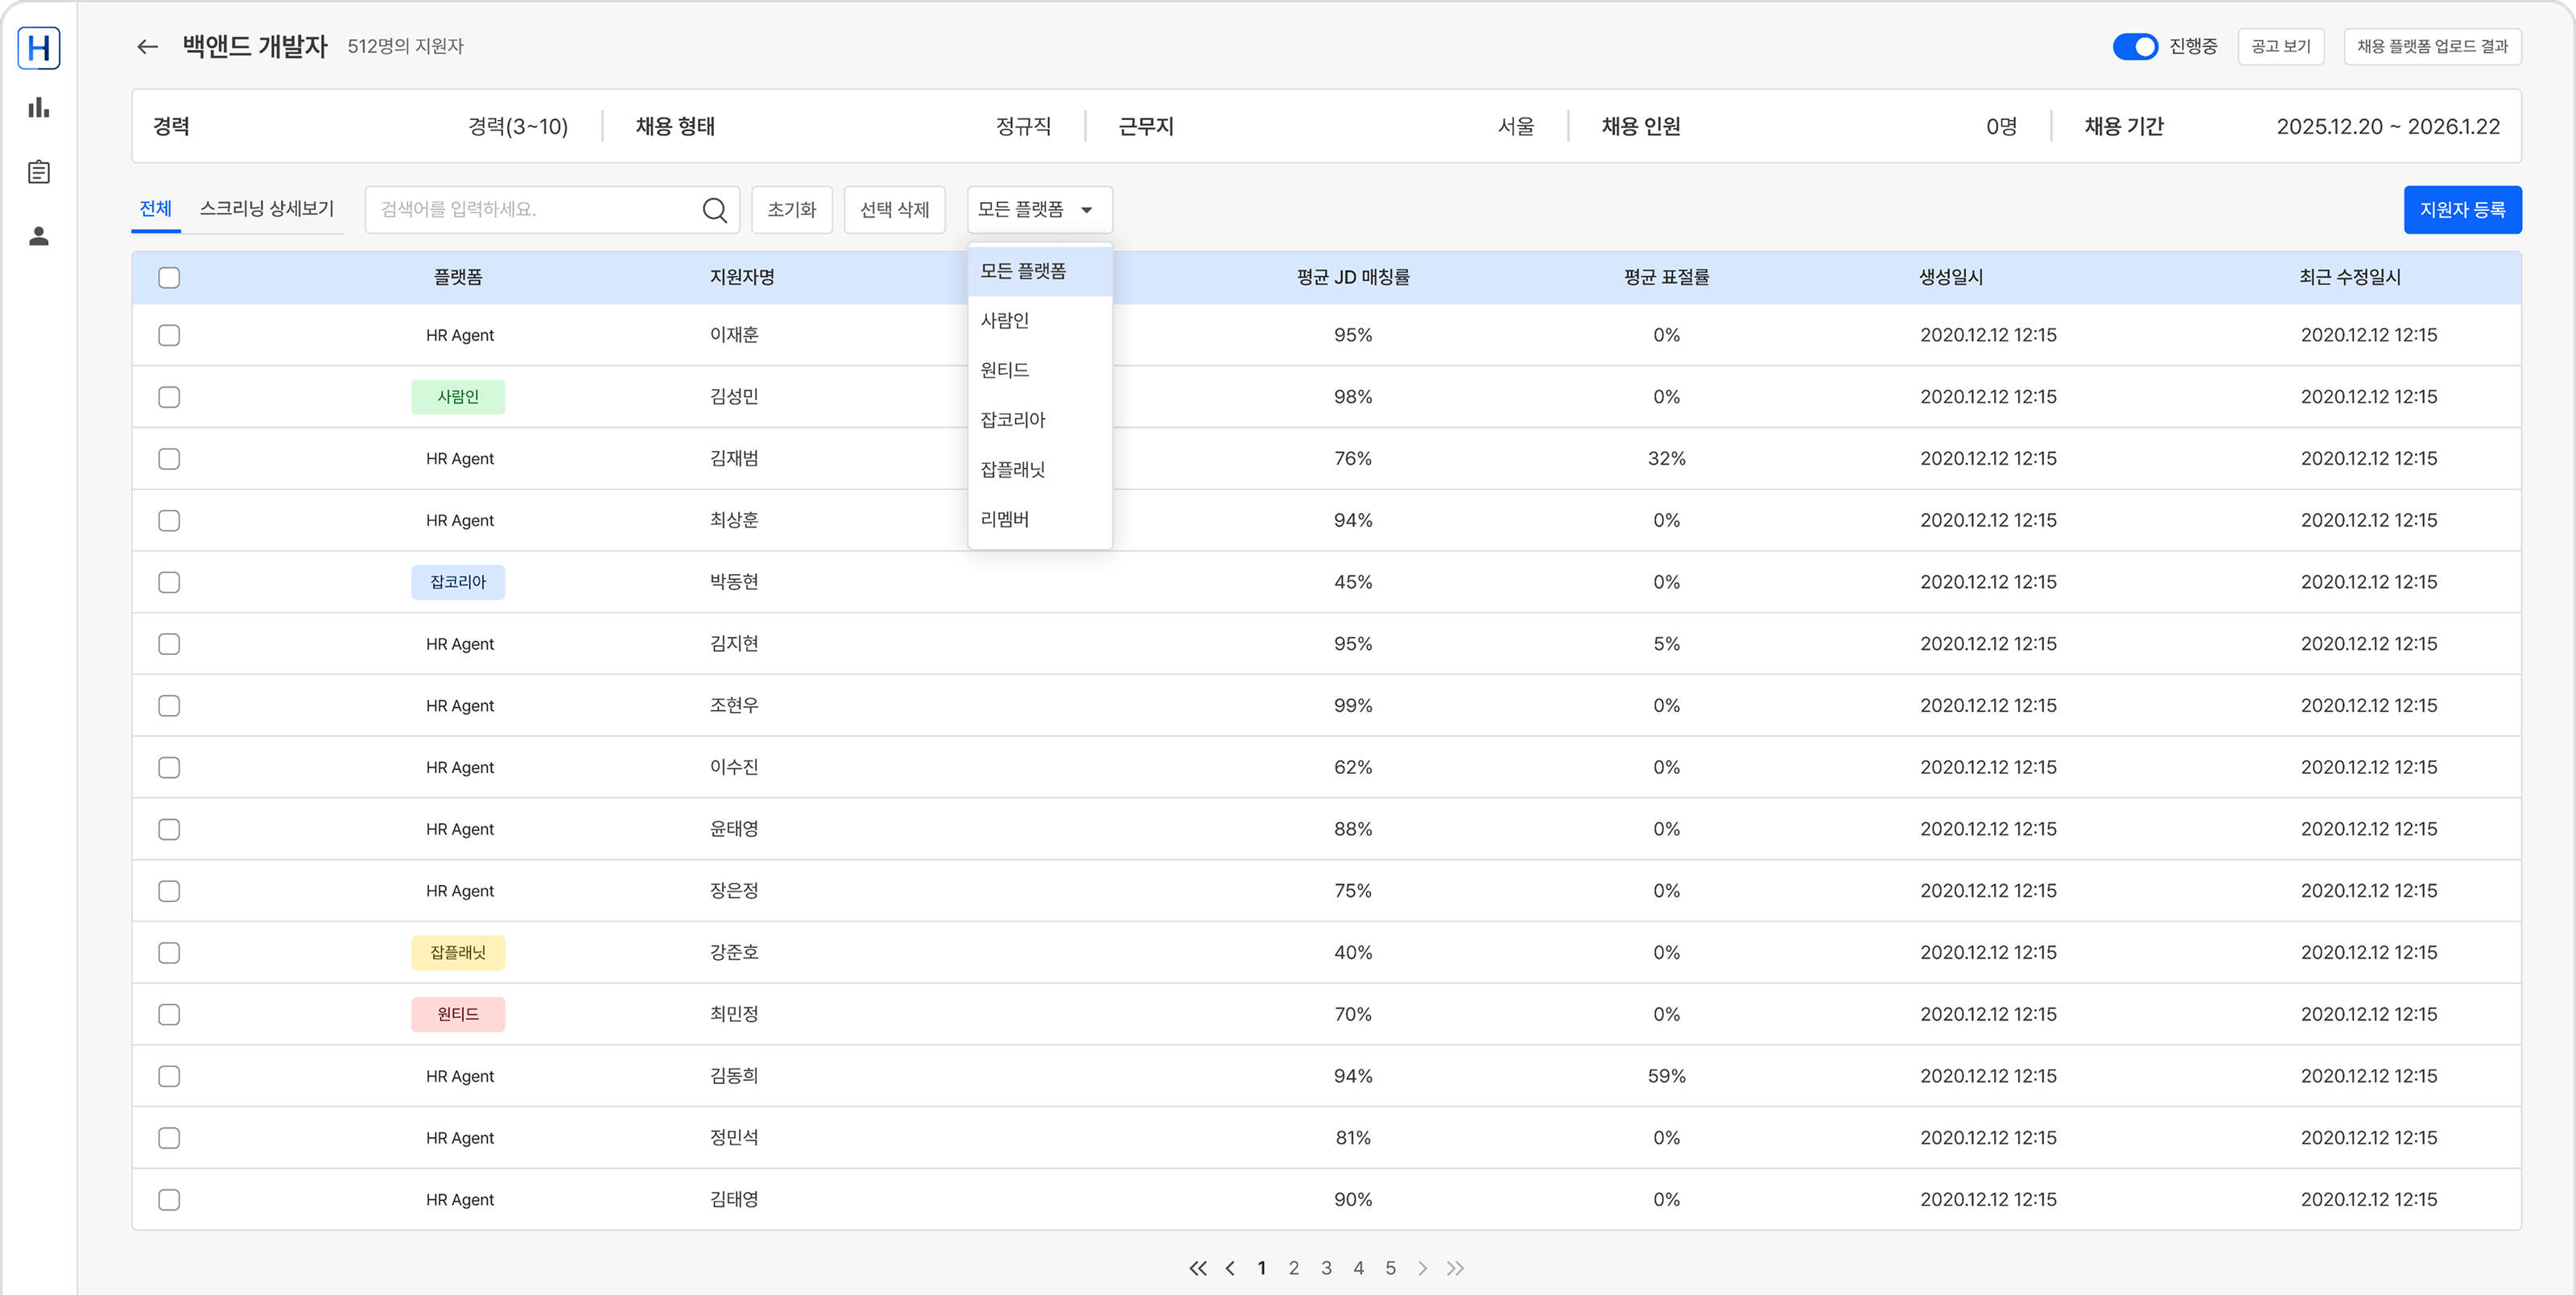Screen dimensions: 2576x1295
Task: Jump to first page double arrow
Action: pos(1197,1268)
